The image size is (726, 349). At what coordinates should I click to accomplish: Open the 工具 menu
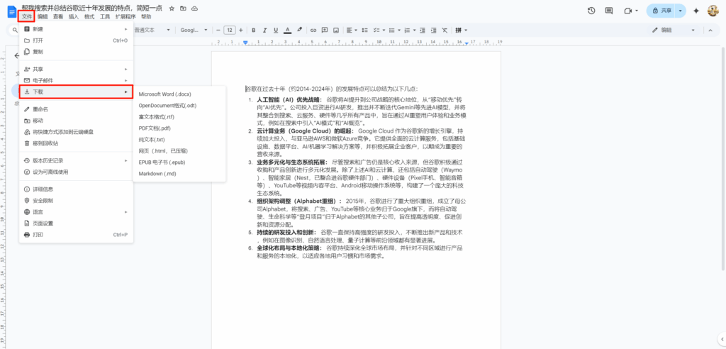(x=105, y=17)
